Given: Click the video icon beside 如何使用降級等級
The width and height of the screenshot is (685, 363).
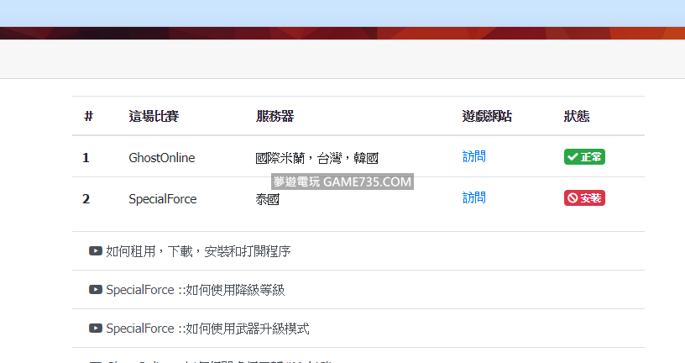Looking at the screenshot, I should pyautogui.click(x=96, y=289).
